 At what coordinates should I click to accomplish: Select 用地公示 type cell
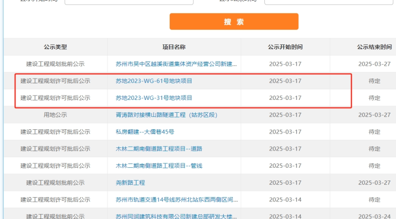coord(55,115)
